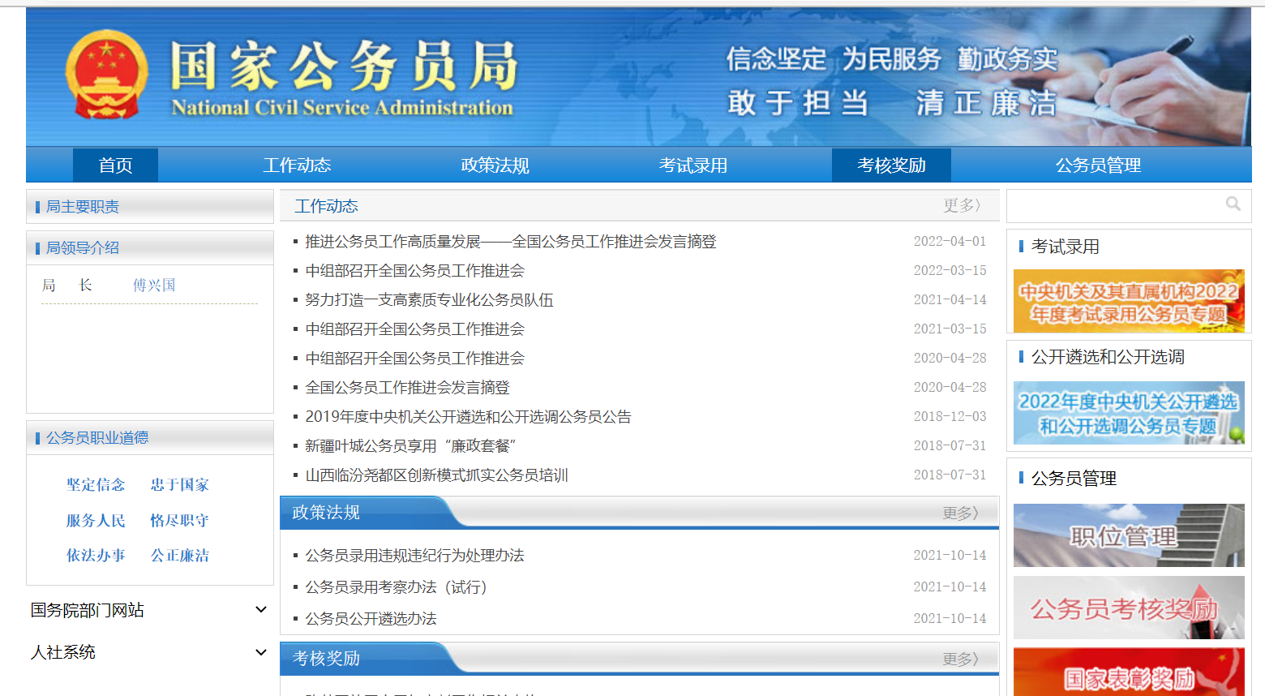Open the 职位管理 banner under 公务员管理
Image resolution: width=1265 pixels, height=696 pixels.
click(1129, 535)
